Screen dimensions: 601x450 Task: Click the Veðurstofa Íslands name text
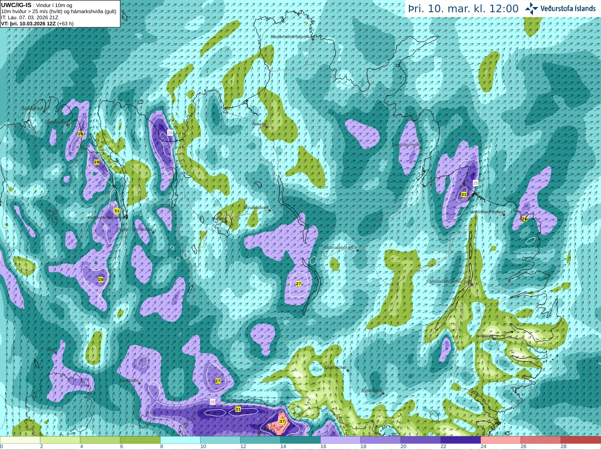click(568, 8)
